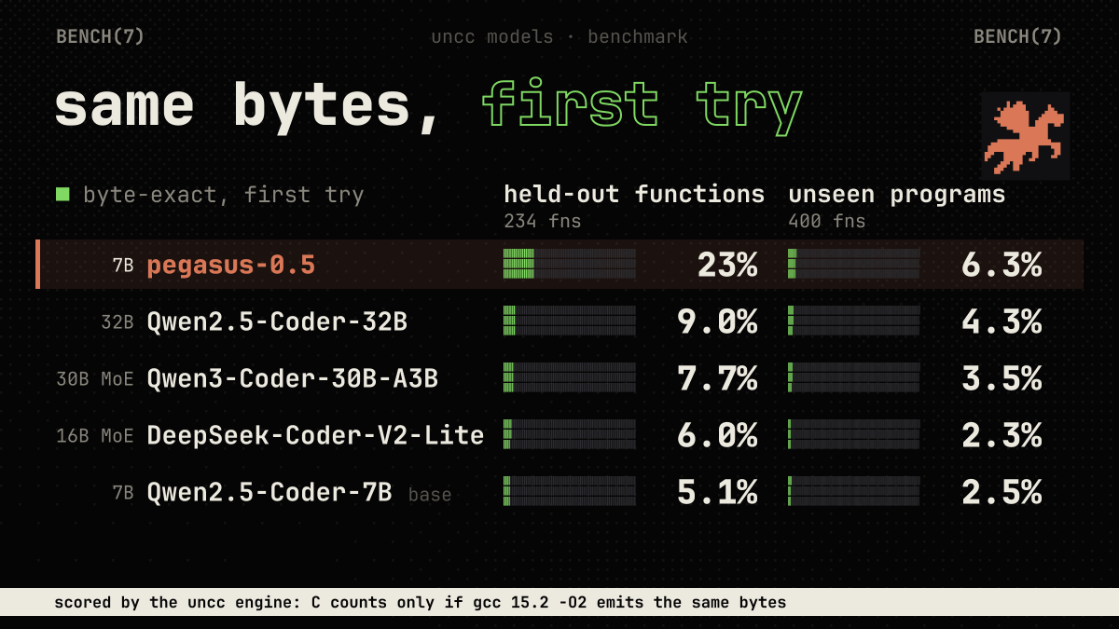The width and height of the screenshot is (1119, 629).
Task: Click the 'held-out functions' column header
Action: pyautogui.click(x=634, y=194)
